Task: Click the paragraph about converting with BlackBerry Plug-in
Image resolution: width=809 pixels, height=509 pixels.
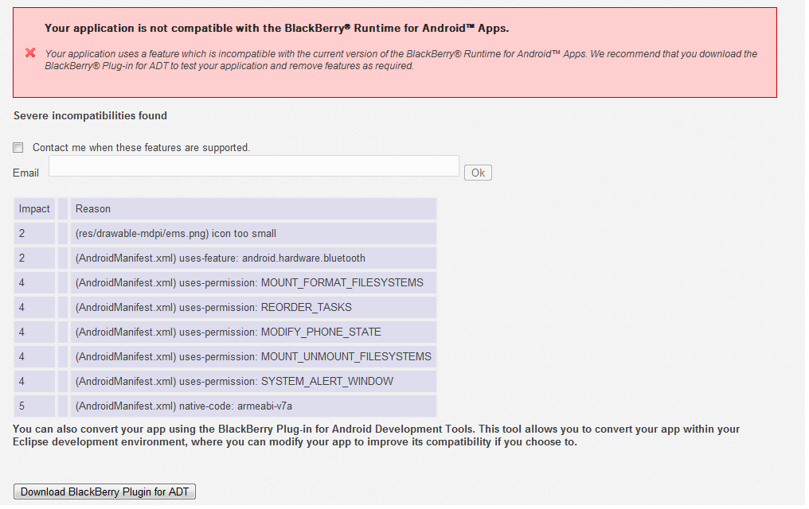Action: tap(377, 436)
